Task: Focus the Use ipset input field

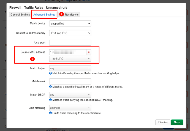Action: pyautogui.click(x=70, y=43)
